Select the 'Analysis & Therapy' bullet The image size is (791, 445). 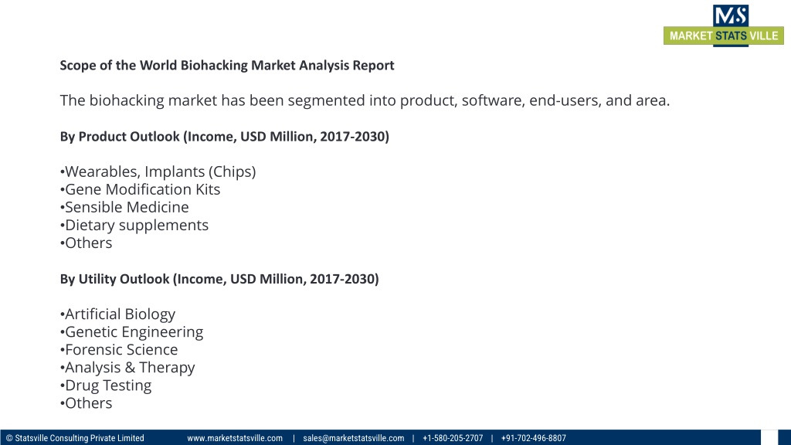127,367
